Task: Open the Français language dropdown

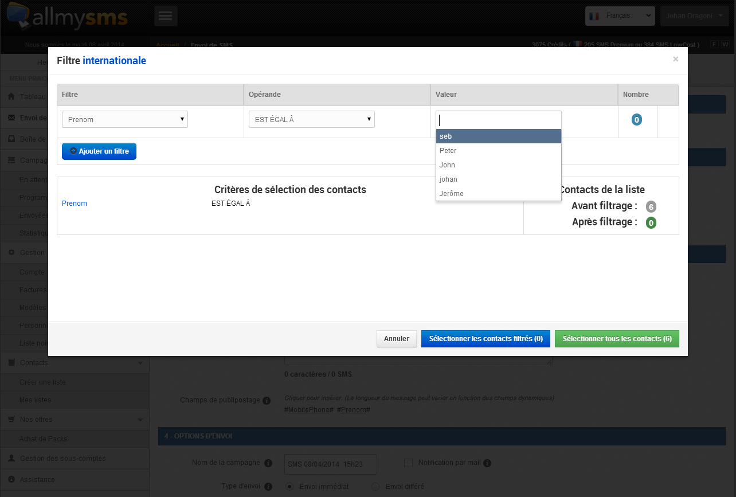Action: tap(620, 16)
